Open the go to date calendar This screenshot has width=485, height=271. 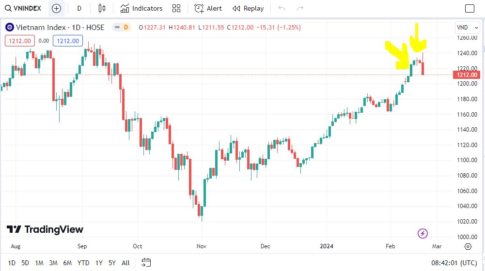coord(146,263)
